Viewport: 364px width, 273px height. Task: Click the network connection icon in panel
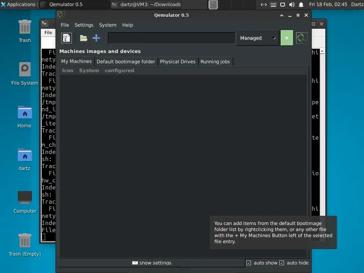point(264,5)
